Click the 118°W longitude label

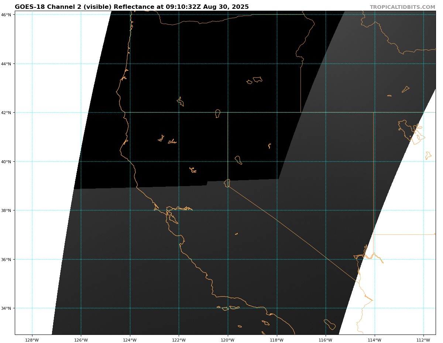[277, 340]
